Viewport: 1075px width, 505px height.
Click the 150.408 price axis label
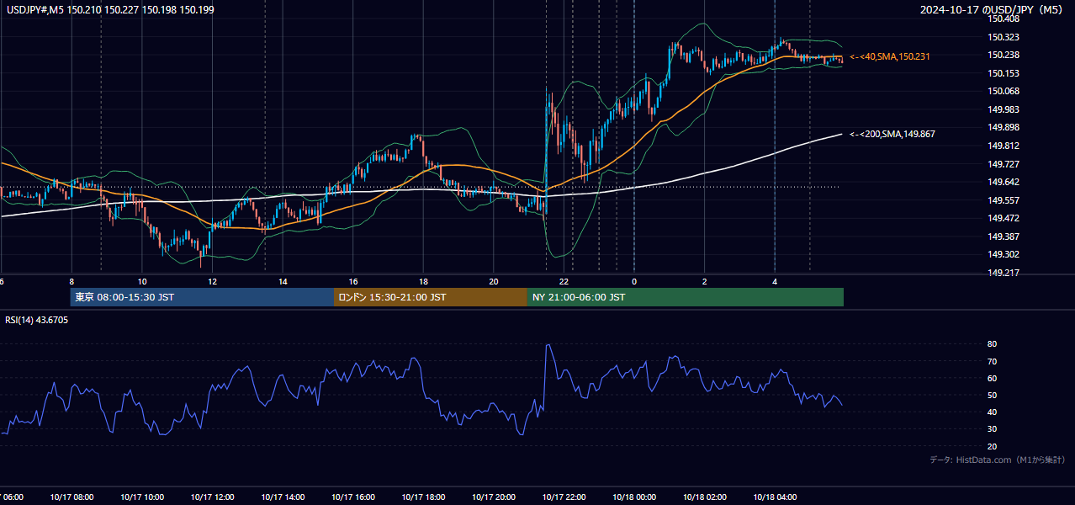click(1004, 19)
